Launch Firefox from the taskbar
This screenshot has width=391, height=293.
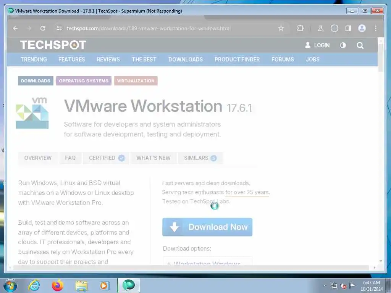tap(58, 285)
